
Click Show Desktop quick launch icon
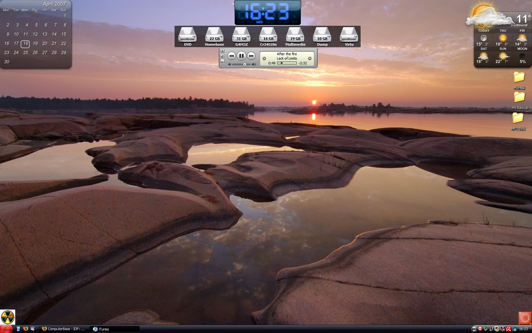[x=18, y=329]
